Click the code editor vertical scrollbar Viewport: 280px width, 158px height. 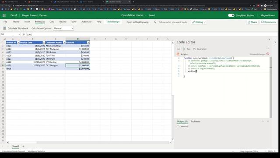[x=271, y=87]
